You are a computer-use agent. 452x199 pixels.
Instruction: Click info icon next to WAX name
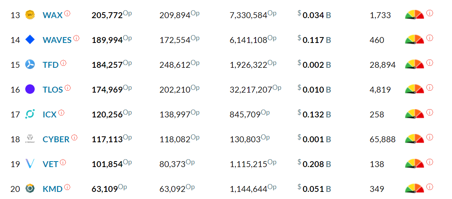[x=67, y=13]
